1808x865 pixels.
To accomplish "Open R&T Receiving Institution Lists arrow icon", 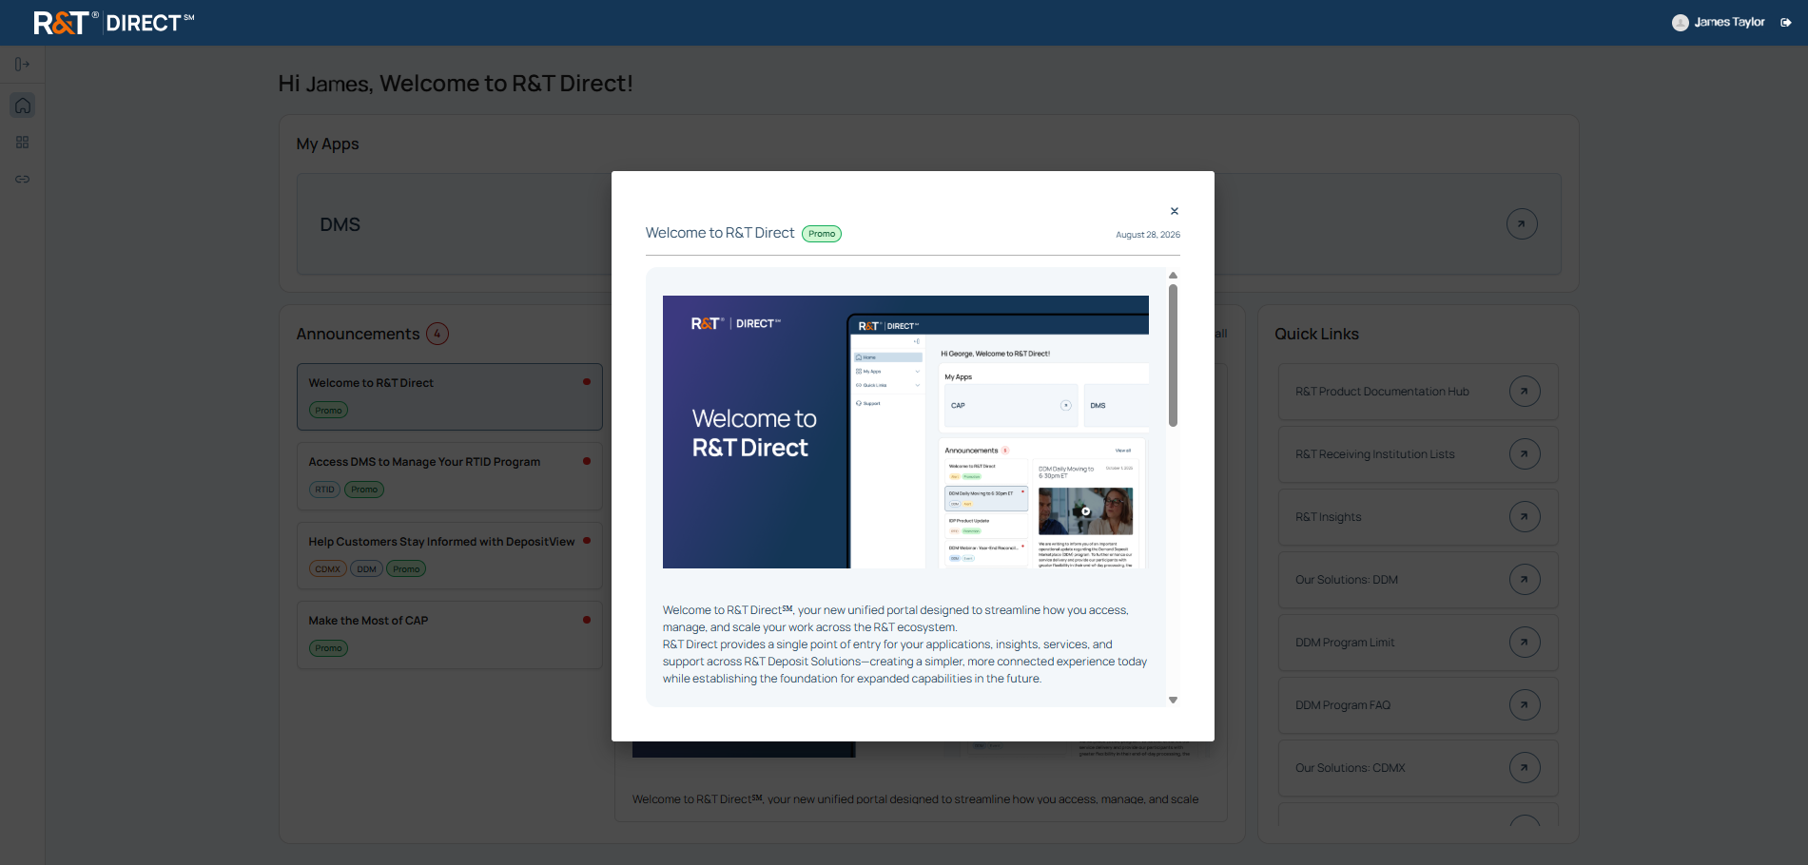I will tap(1525, 454).
